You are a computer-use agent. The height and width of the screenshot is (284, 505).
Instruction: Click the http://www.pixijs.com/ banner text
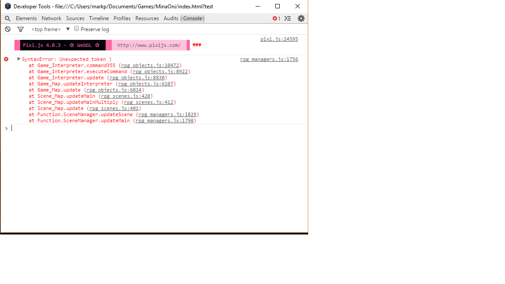pos(149,45)
